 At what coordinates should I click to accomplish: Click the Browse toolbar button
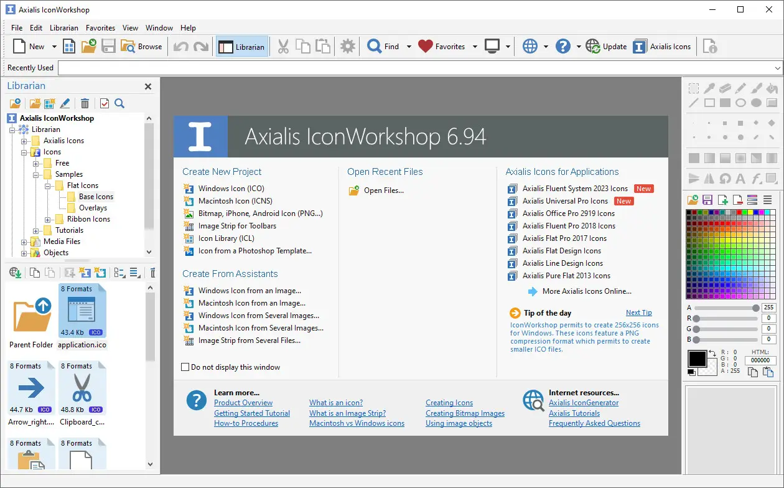141,47
